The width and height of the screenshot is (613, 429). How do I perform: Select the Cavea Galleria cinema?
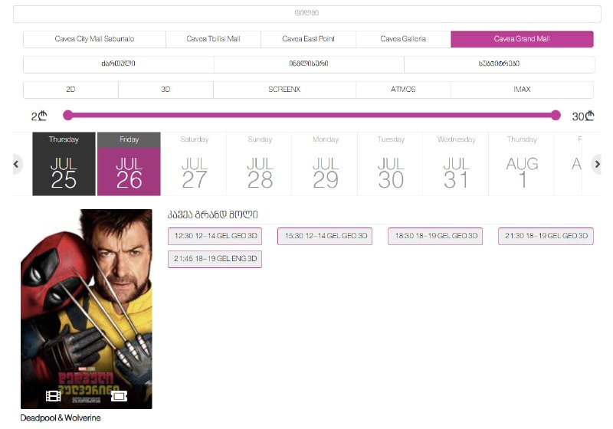(x=403, y=39)
